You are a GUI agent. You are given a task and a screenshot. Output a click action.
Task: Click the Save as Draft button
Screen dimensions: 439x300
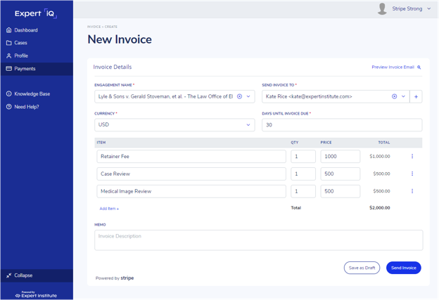point(362,268)
